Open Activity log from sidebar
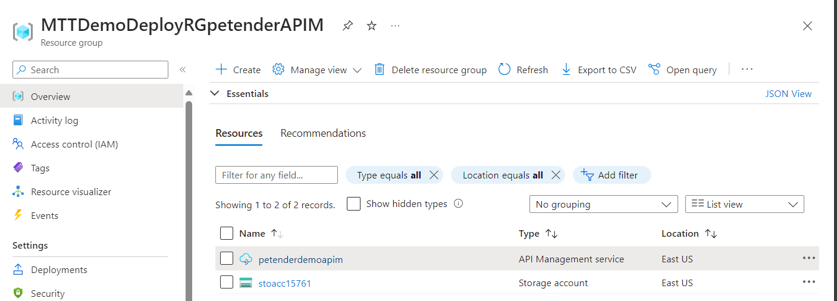 [54, 120]
